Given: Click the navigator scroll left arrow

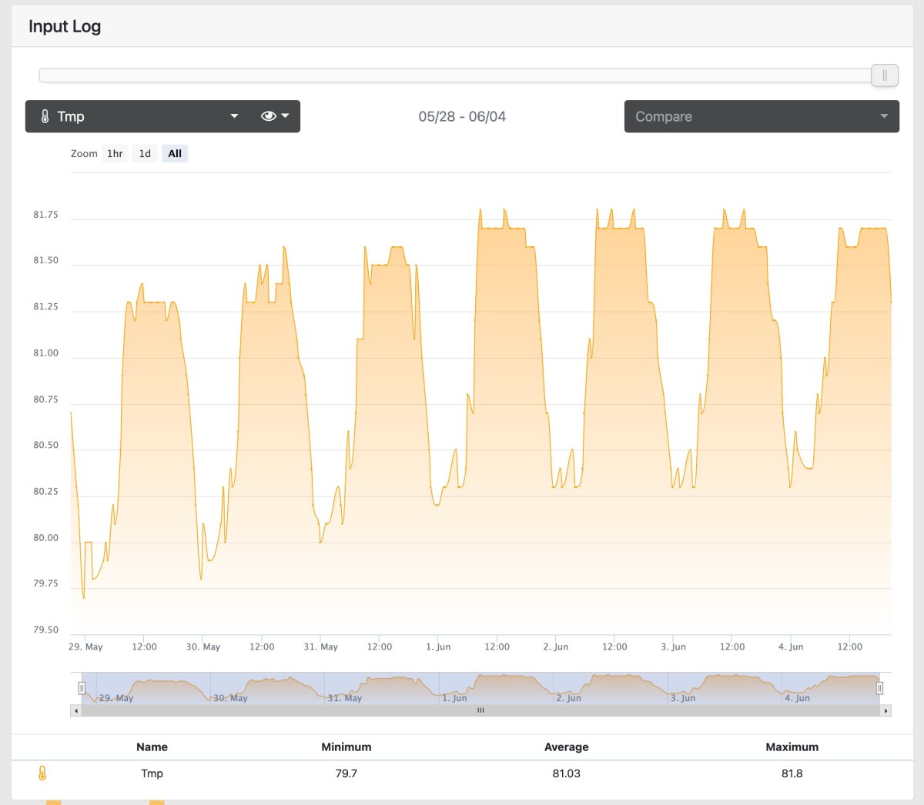Looking at the screenshot, I should pyautogui.click(x=75, y=711).
